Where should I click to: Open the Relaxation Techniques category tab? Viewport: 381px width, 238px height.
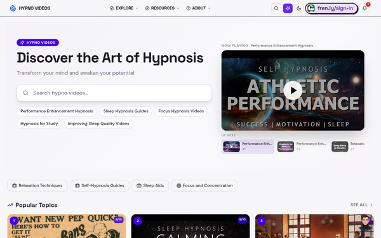click(37, 185)
